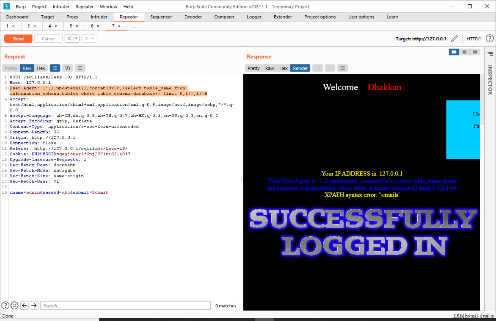496x321 pixels.
Task: Open the Project options tab
Action: [x=320, y=17]
